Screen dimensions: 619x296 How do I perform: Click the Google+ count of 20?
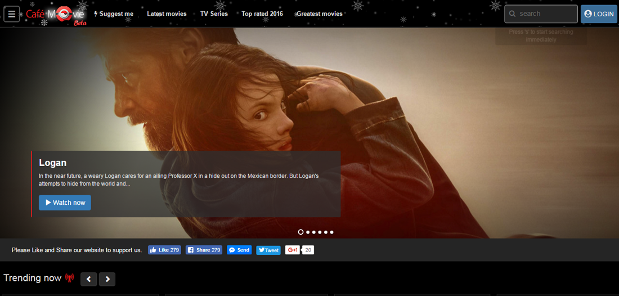pyautogui.click(x=309, y=250)
